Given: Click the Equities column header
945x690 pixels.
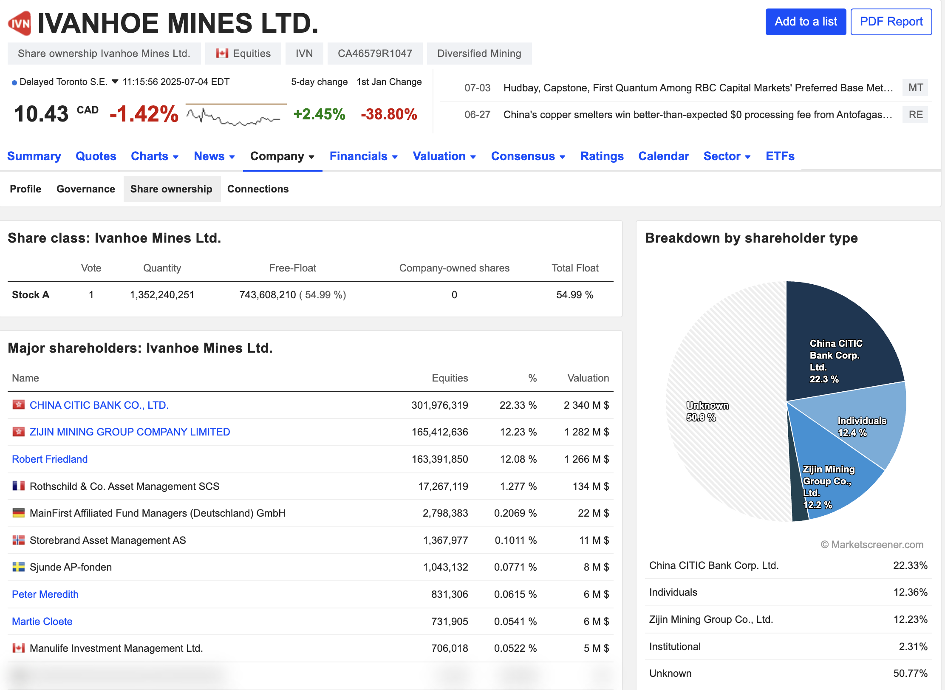Looking at the screenshot, I should pyautogui.click(x=450, y=378).
